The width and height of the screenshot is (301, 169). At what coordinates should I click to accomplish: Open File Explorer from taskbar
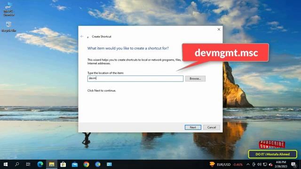pos(52,164)
